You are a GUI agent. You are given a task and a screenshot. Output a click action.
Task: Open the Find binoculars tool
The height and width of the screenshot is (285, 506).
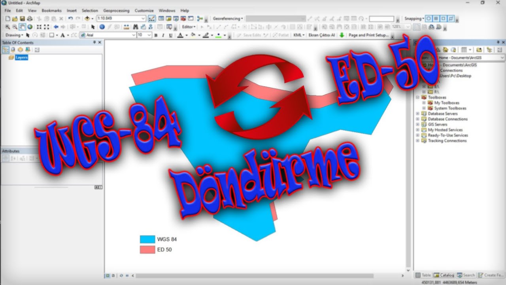click(135, 27)
